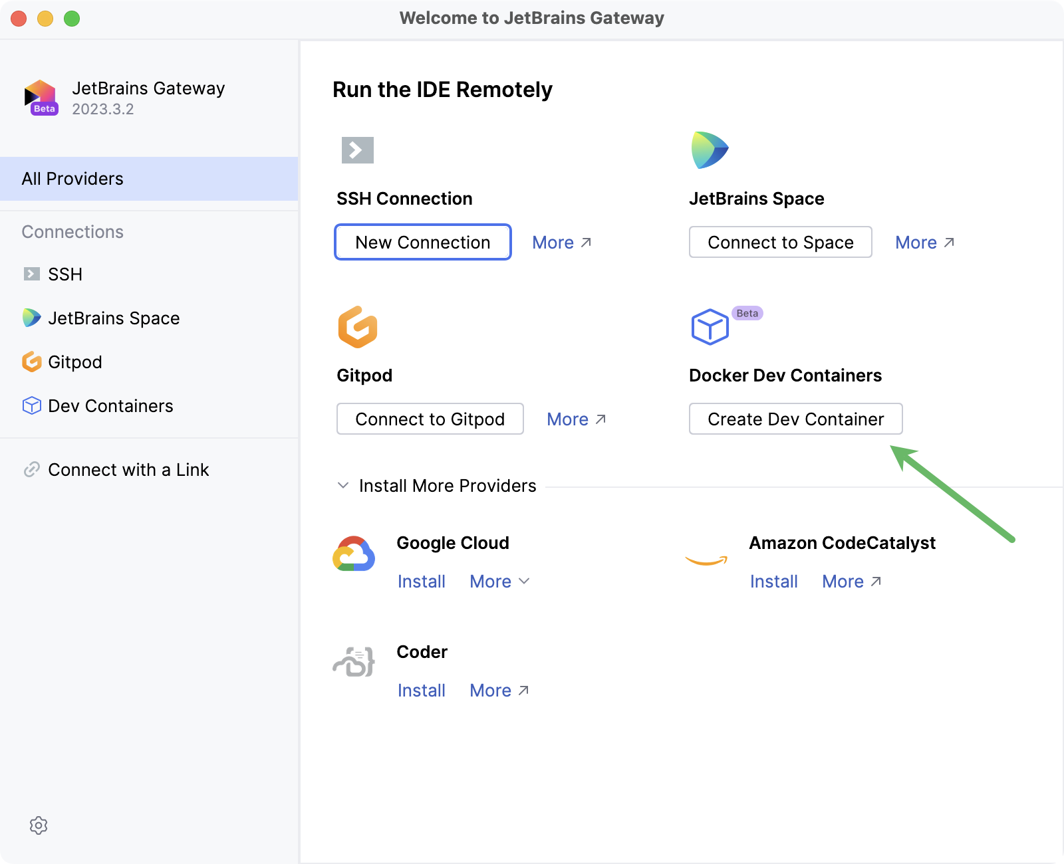Start a New Connection over SSH
Viewport: 1064px width, 864px height.
(x=423, y=242)
